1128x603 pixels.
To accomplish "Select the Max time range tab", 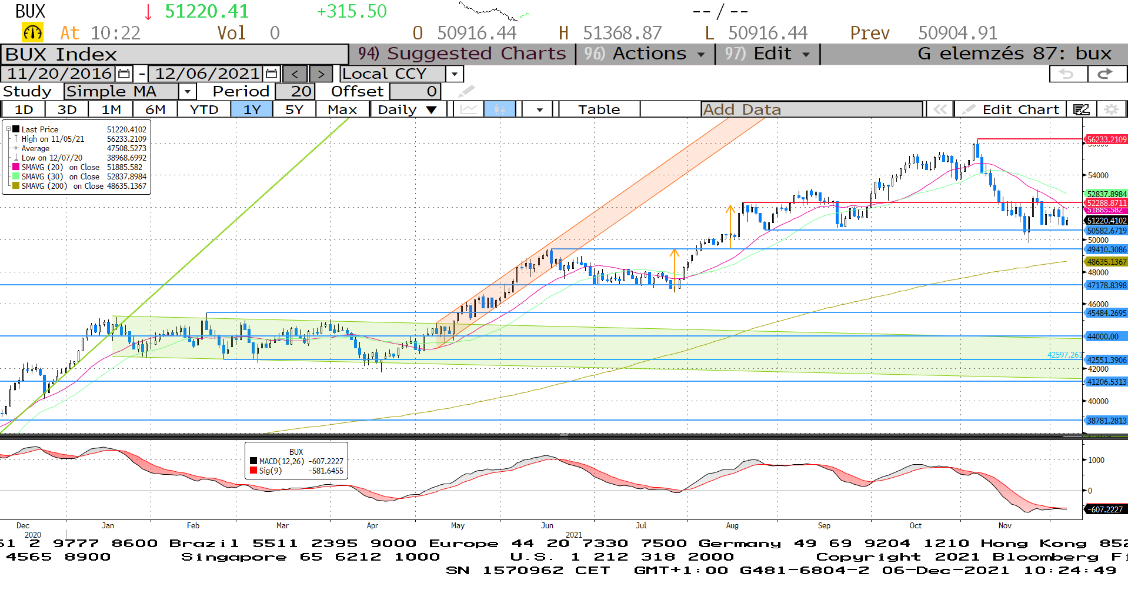I will (342, 109).
